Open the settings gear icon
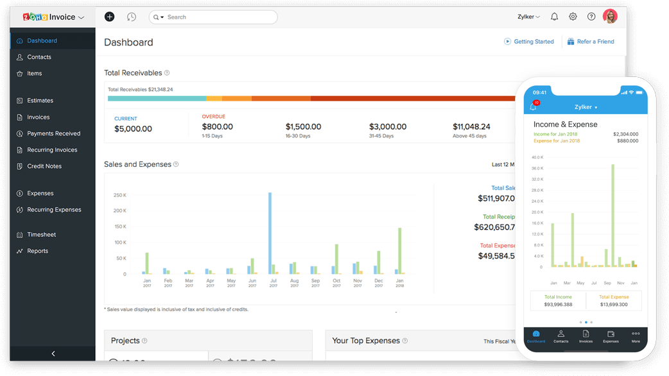Screen dimensions: 669x376 tap(573, 17)
